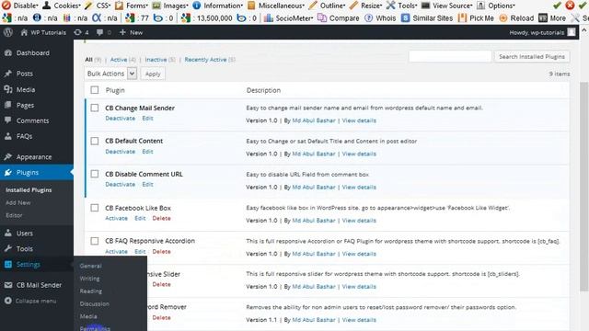589x331 pixels.
Task: Open the Bulk Actions dropdown
Action: (110, 74)
